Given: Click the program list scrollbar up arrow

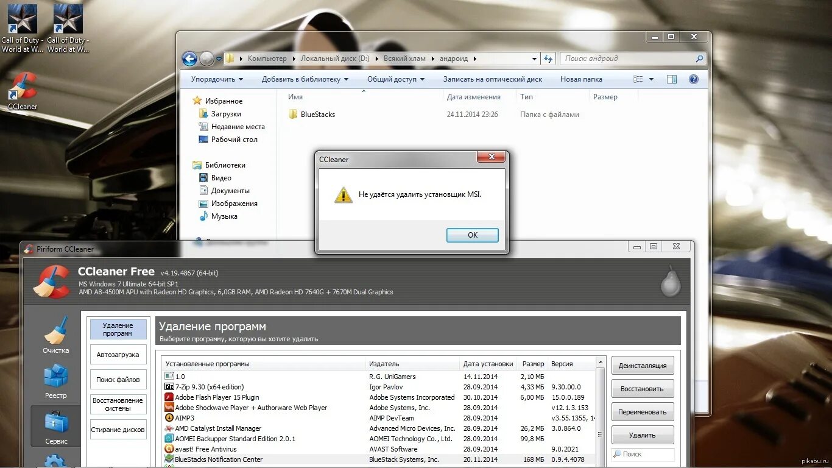Looking at the screenshot, I should [x=601, y=363].
